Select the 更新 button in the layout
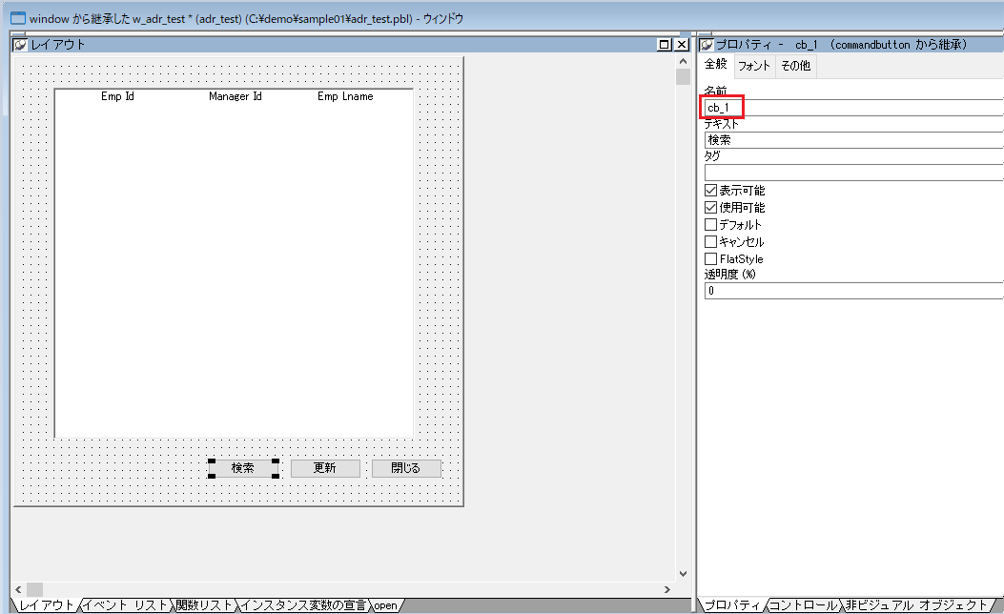 pos(325,468)
